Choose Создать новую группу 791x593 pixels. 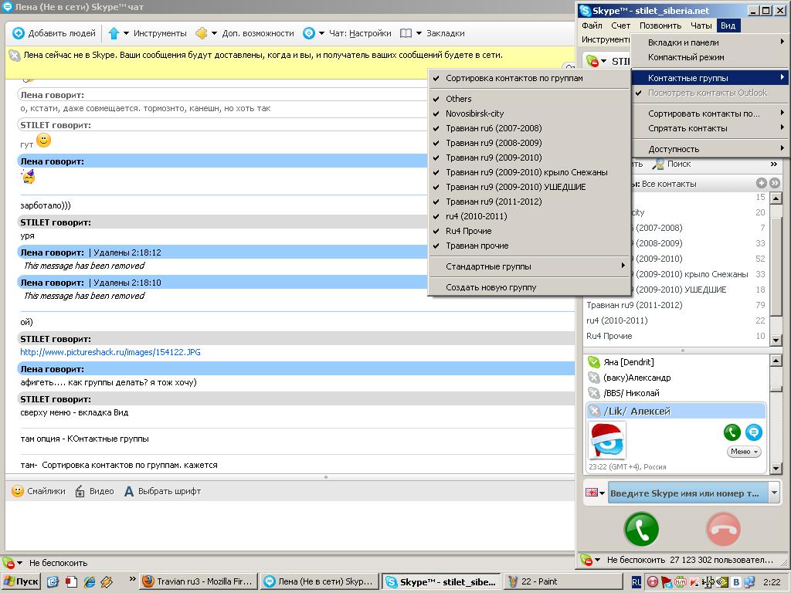point(528,287)
